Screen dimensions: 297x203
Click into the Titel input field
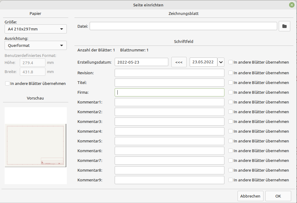tap(170, 82)
